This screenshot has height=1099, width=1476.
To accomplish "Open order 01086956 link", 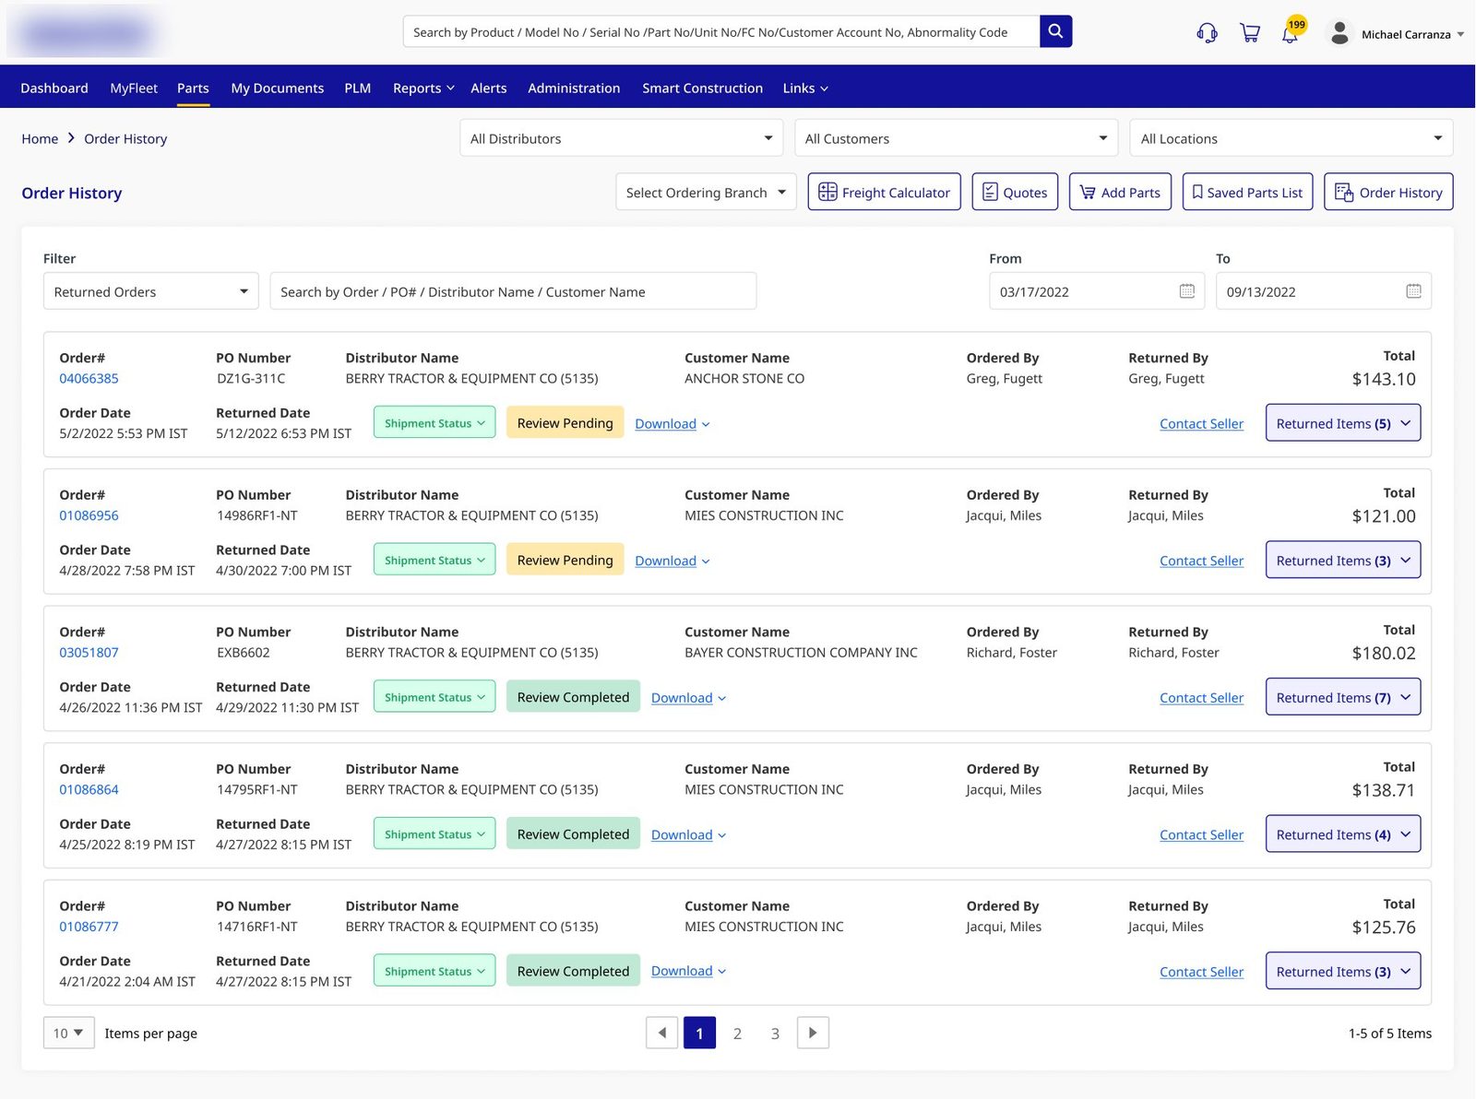I will tap(89, 515).
